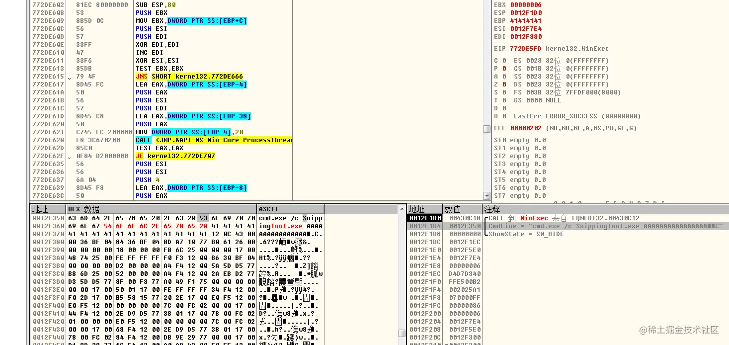This screenshot has width=729, height=345.
Task: Click the HEX 数据 column header
Action: 162,209
